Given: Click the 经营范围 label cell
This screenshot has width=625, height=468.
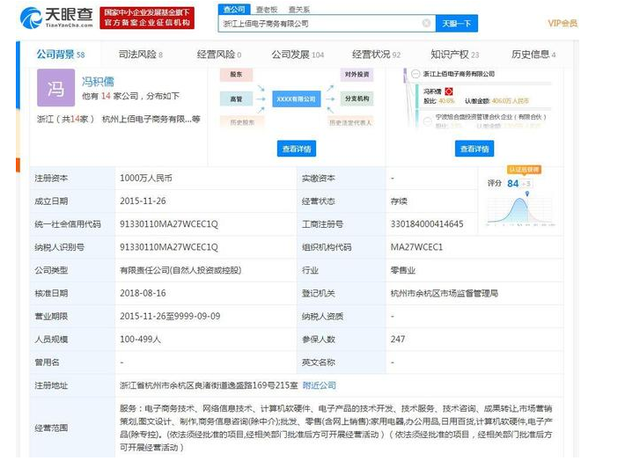Looking at the screenshot, I should tap(72, 428).
